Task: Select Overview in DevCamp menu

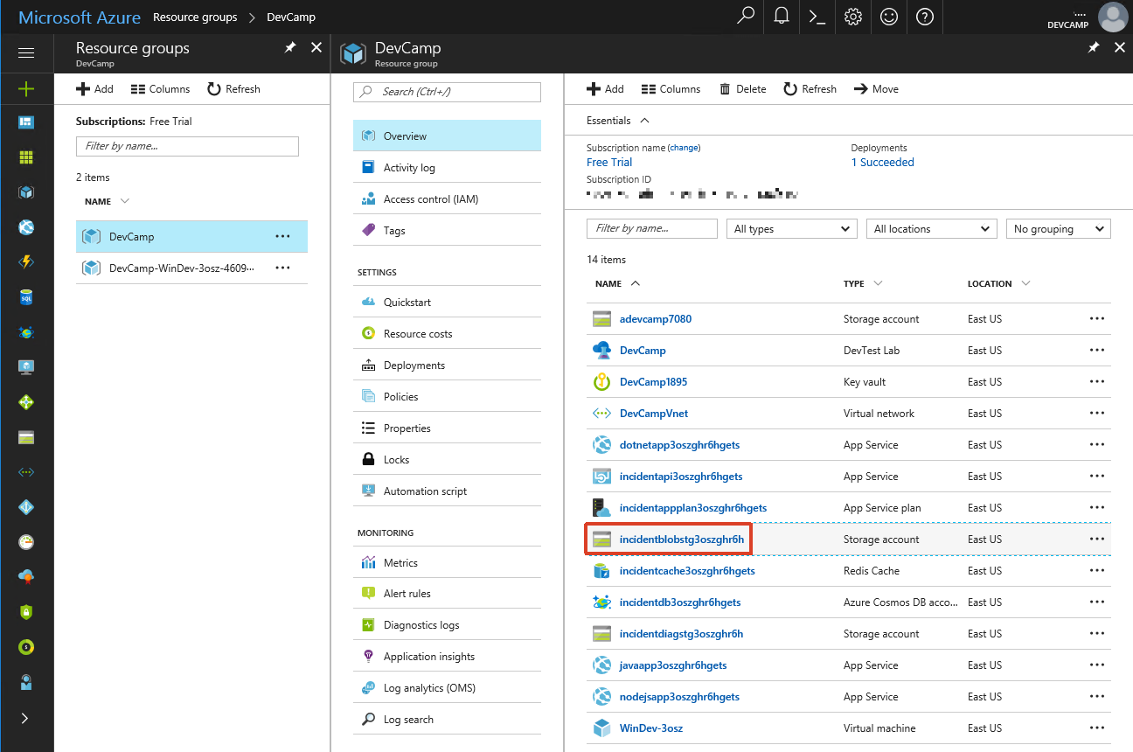Action: point(447,136)
